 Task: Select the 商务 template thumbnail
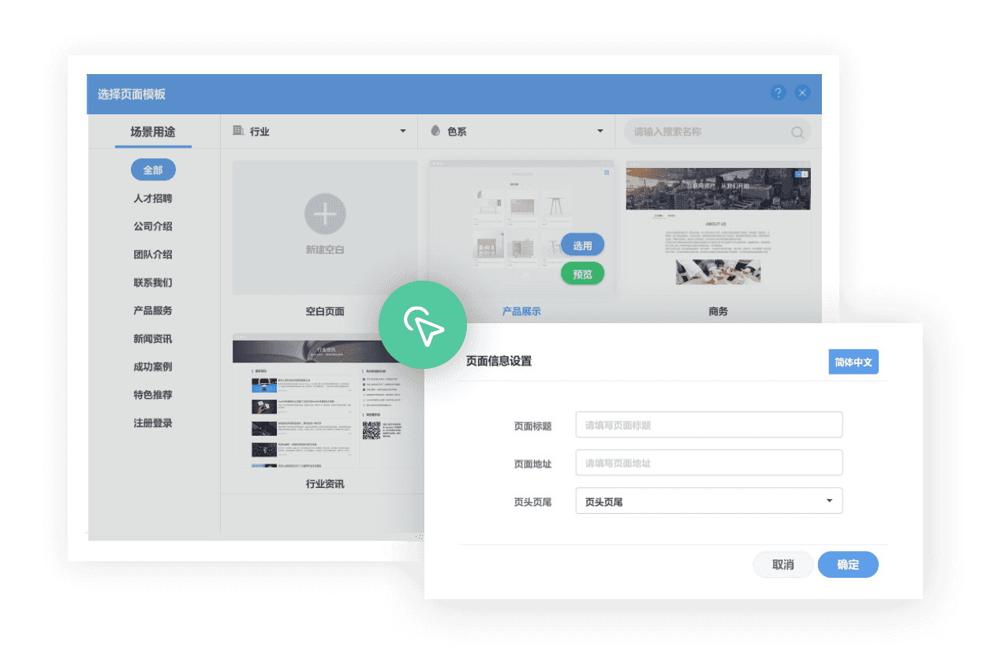tap(718, 229)
